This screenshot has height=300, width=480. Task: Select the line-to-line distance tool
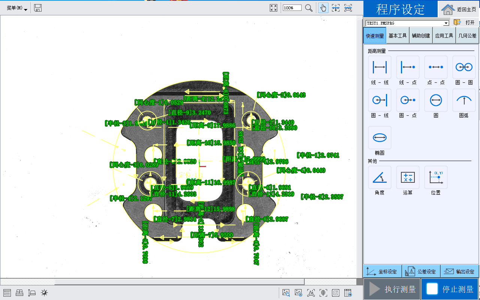click(x=380, y=67)
